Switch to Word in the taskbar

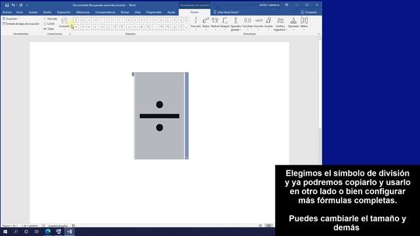tap(70, 231)
